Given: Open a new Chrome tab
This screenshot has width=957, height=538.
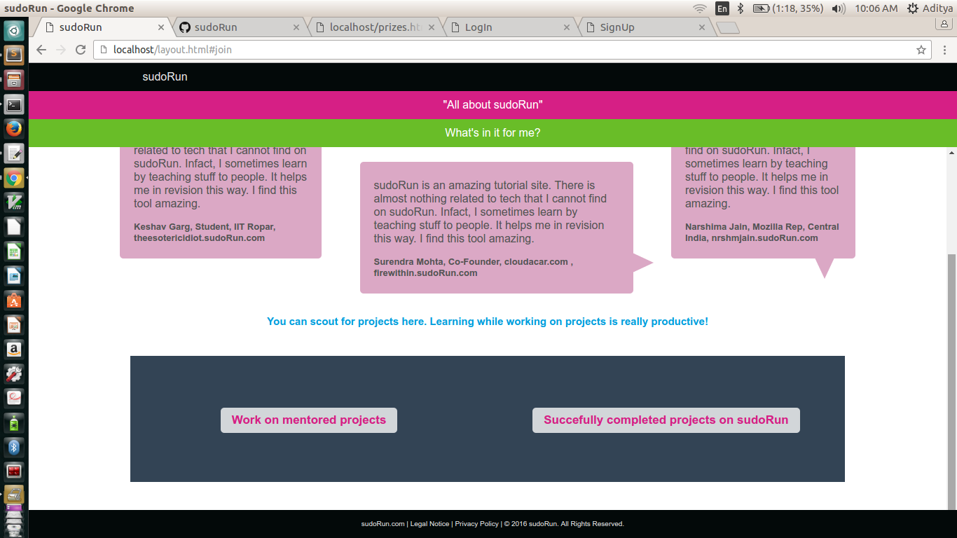Looking at the screenshot, I should point(728,28).
